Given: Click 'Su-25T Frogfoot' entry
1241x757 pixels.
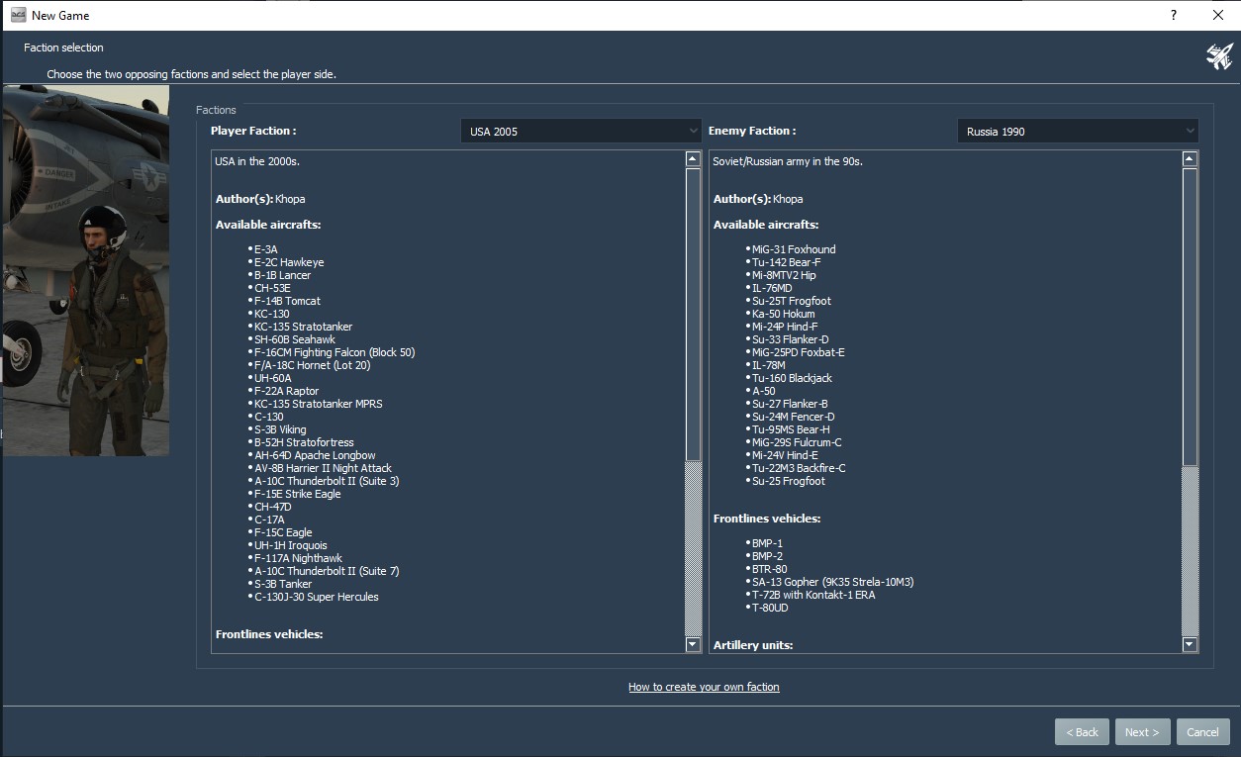Looking at the screenshot, I should pos(792,301).
